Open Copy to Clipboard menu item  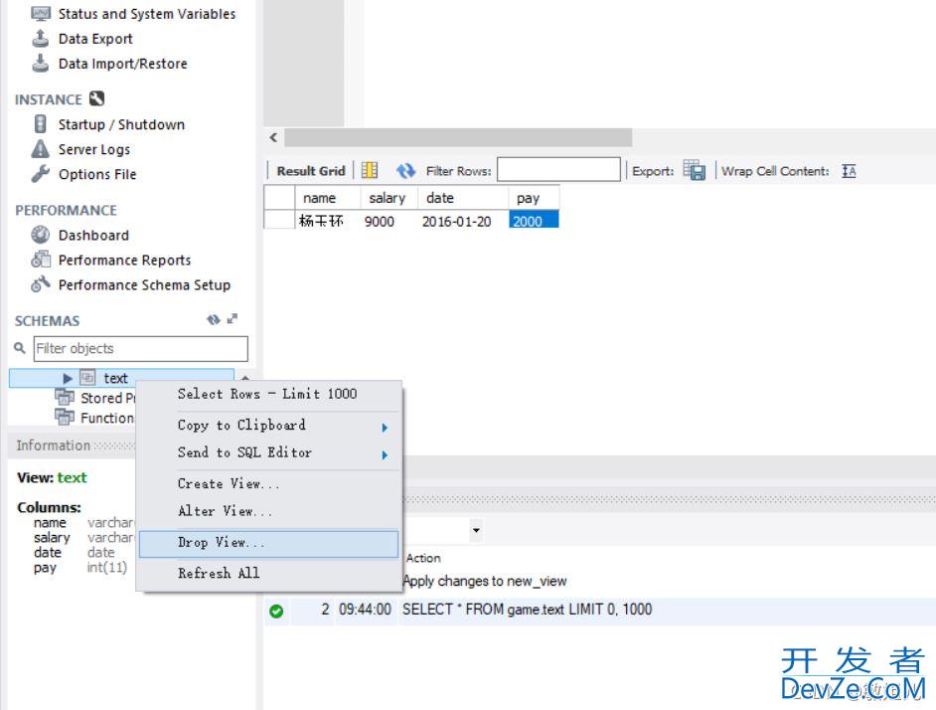pos(269,425)
